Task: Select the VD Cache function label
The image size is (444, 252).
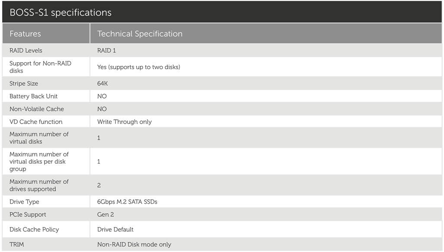Action: pyautogui.click(x=36, y=122)
